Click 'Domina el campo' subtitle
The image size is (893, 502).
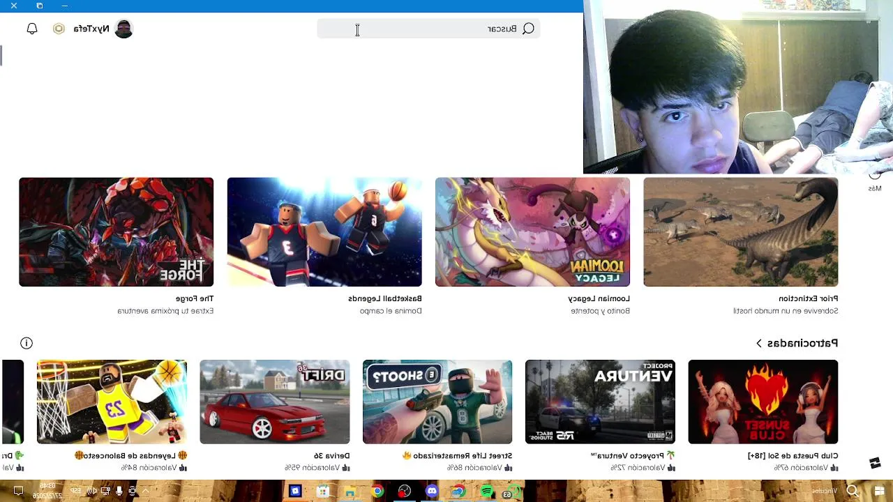pyautogui.click(x=391, y=311)
